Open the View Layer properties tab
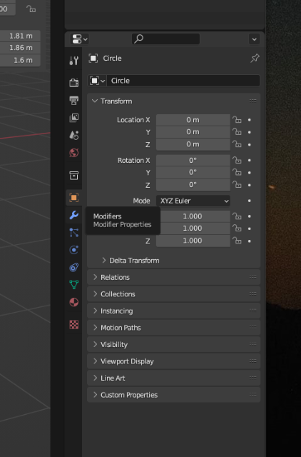The width and height of the screenshot is (301, 457). pyautogui.click(x=74, y=118)
